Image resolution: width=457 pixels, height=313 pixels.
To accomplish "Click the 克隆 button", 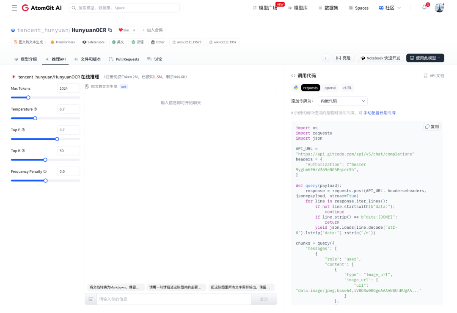I will point(343,58).
